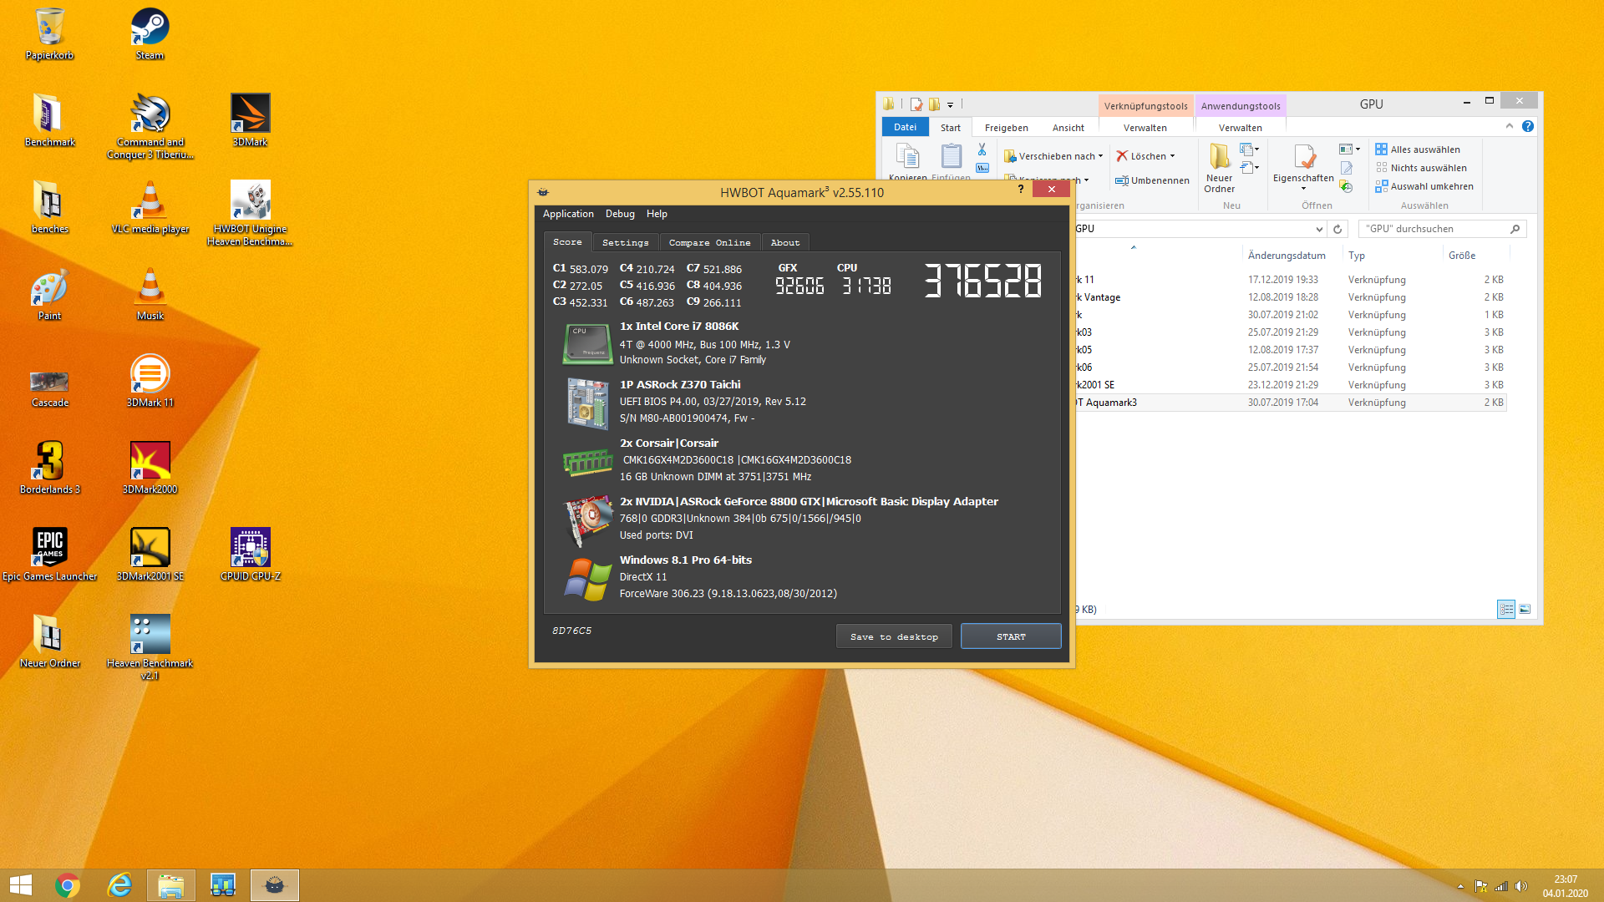Open the Datei tab in Explorer
The image size is (1604, 902).
tap(906, 127)
